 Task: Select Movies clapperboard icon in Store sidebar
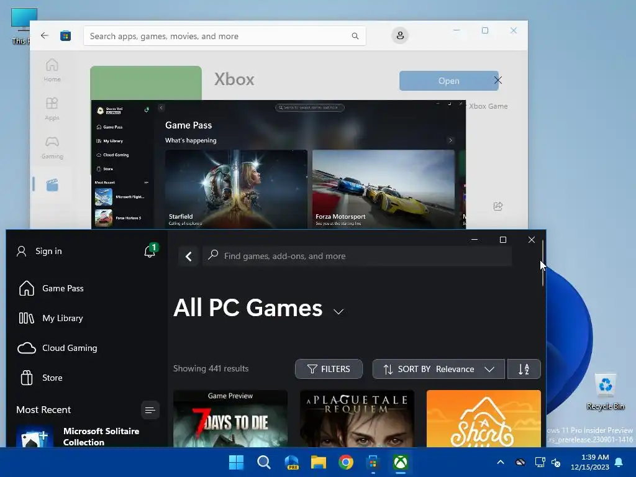pos(52,185)
